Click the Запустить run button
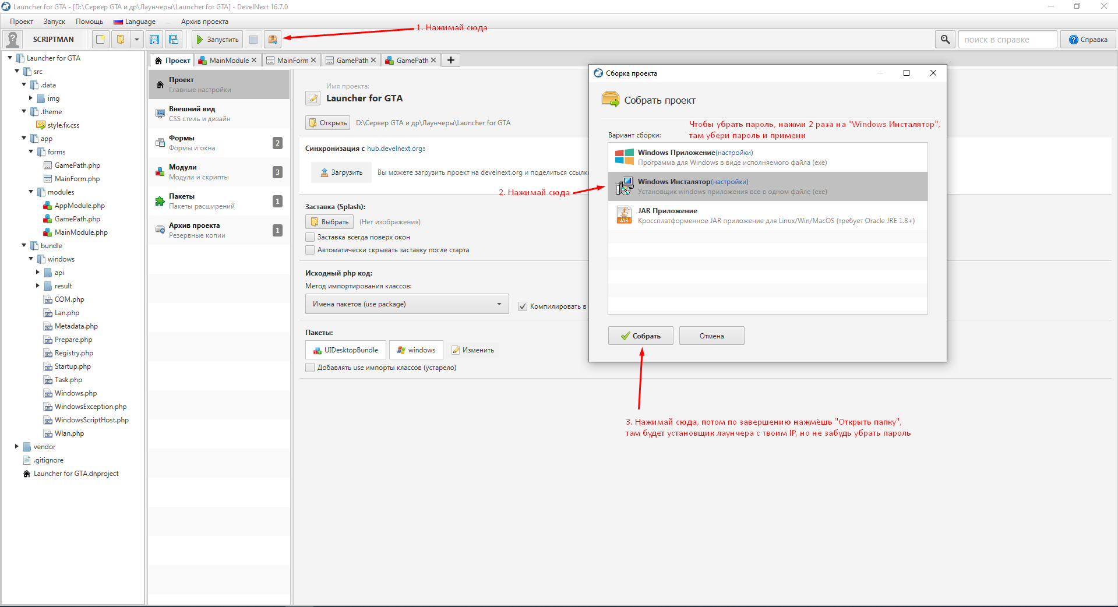Screen dimensions: 1118x607 (217, 40)
